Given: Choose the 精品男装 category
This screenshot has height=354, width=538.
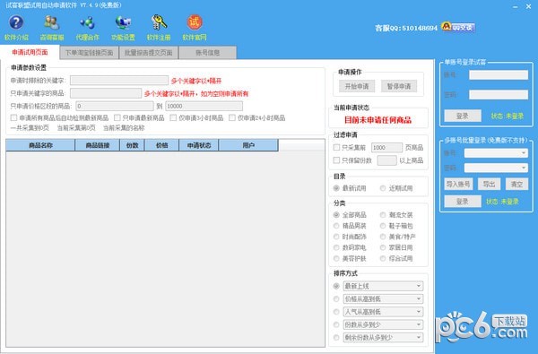Looking at the screenshot, I should point(336,226).
